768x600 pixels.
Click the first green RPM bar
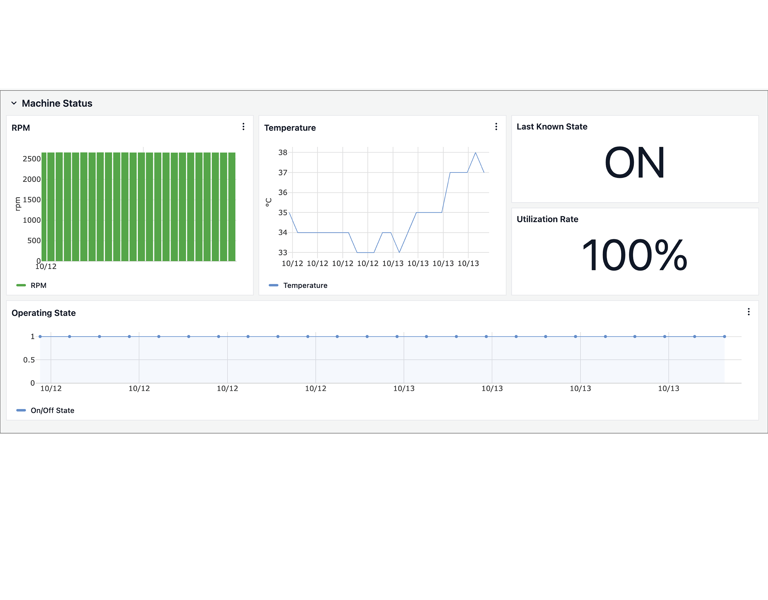point(44,207)
